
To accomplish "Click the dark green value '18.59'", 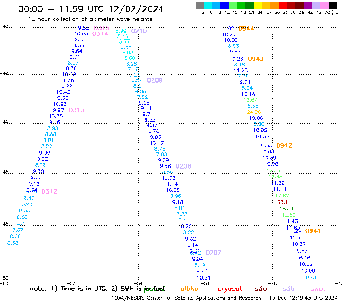I will 286,209.
